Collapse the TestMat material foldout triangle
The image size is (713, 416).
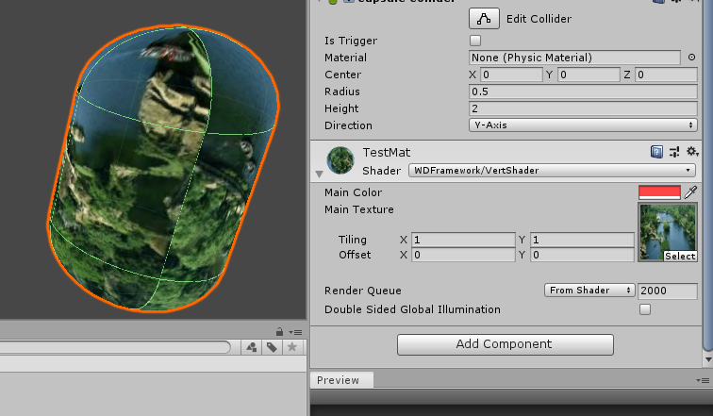click(319, 175)
